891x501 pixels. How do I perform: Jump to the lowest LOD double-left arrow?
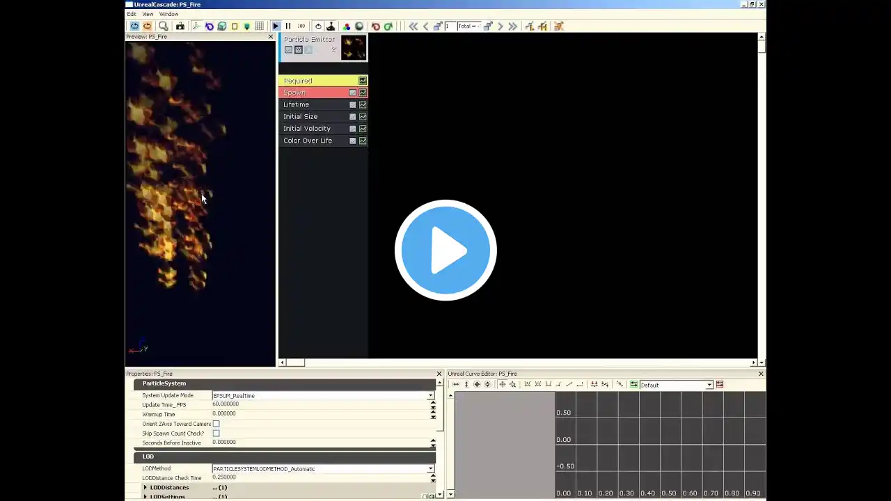pyautogui.click(x=413, y=26)
